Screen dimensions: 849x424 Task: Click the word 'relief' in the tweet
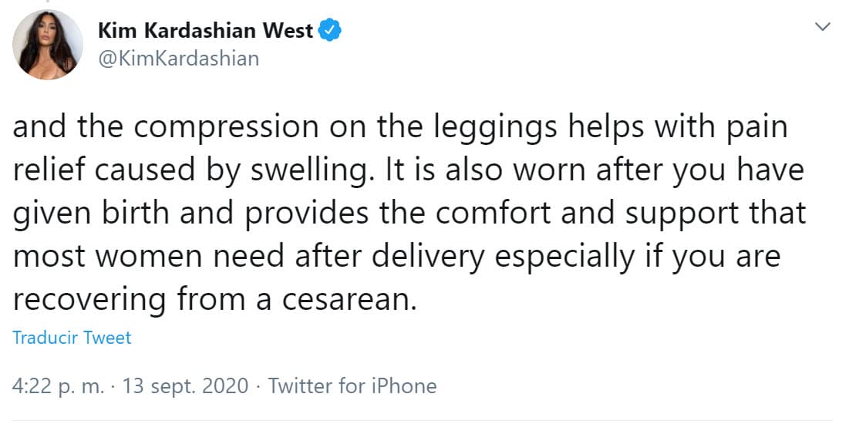pyautogui.click(x=49, y=170)
